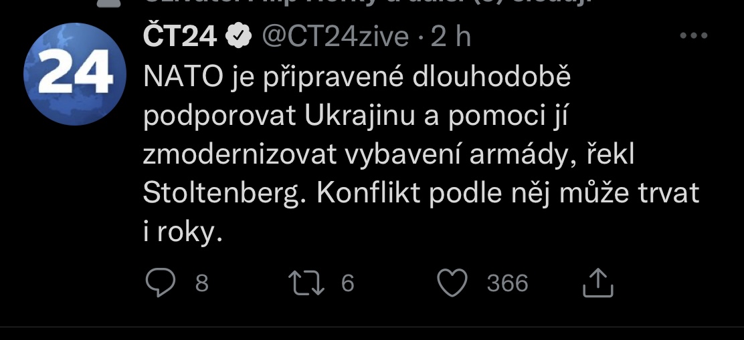Click the retweet count 6
The height and width of the screenshot is (340, 744).
(x=347, y=284)
